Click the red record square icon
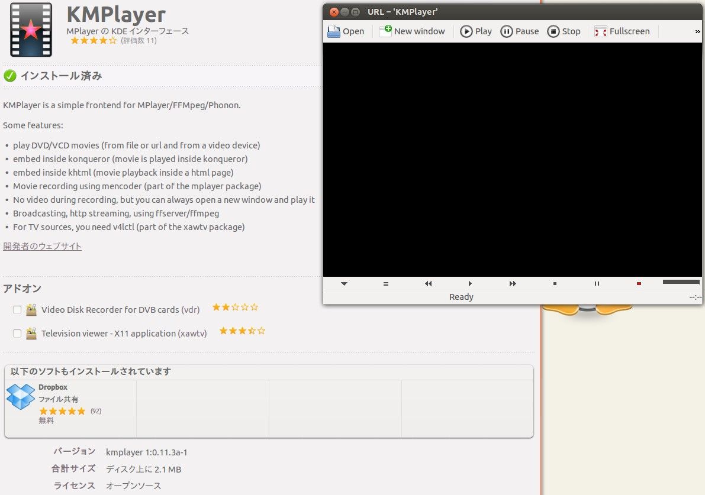This screenshot has width=705, height=495. click(x=639, y=283)
